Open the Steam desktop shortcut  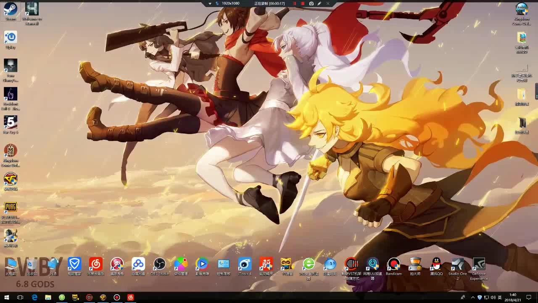point(11,11)
